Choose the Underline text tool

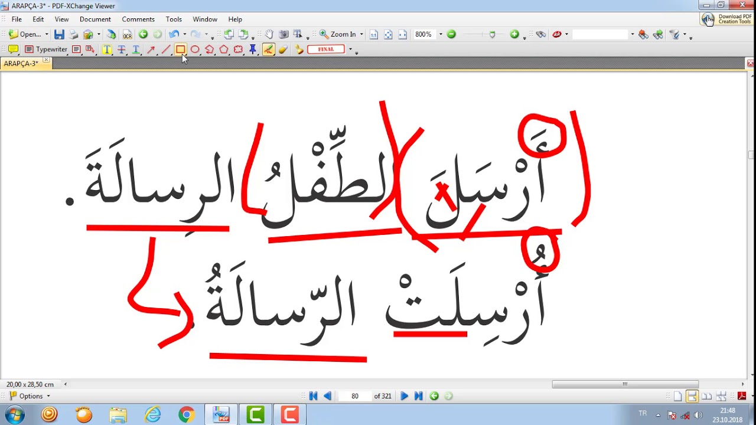coord(136,50)
